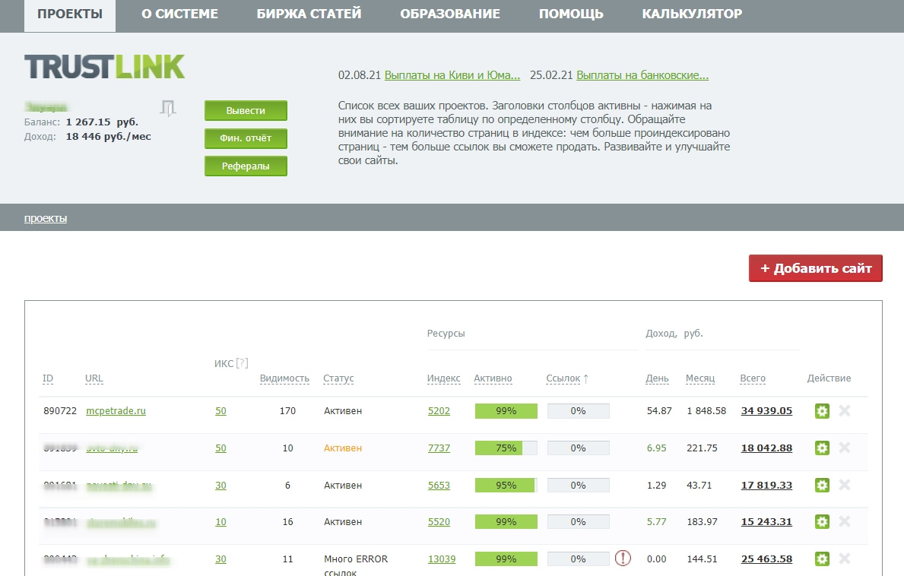Open the Биржа статей menu tab
Screen dimensions: 904x576
pos(309,14)
